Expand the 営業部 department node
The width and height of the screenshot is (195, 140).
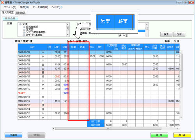(x=24, y=30)
